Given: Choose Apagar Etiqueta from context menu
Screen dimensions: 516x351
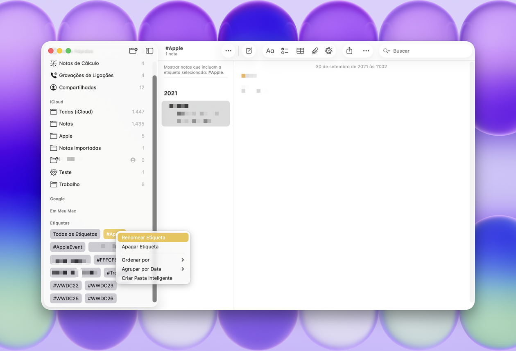Looking at the screenshot, I should tap(153, 247).
